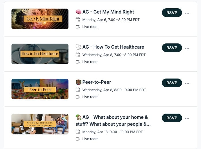Open more options for Get My Mind Right

click(x=187, y=13)
